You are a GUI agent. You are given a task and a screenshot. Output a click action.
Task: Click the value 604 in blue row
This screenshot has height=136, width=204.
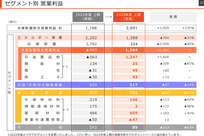point(93,85)
